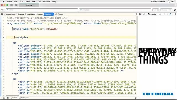Click the AirPreview button in status bar

click(x=24, y=98)
